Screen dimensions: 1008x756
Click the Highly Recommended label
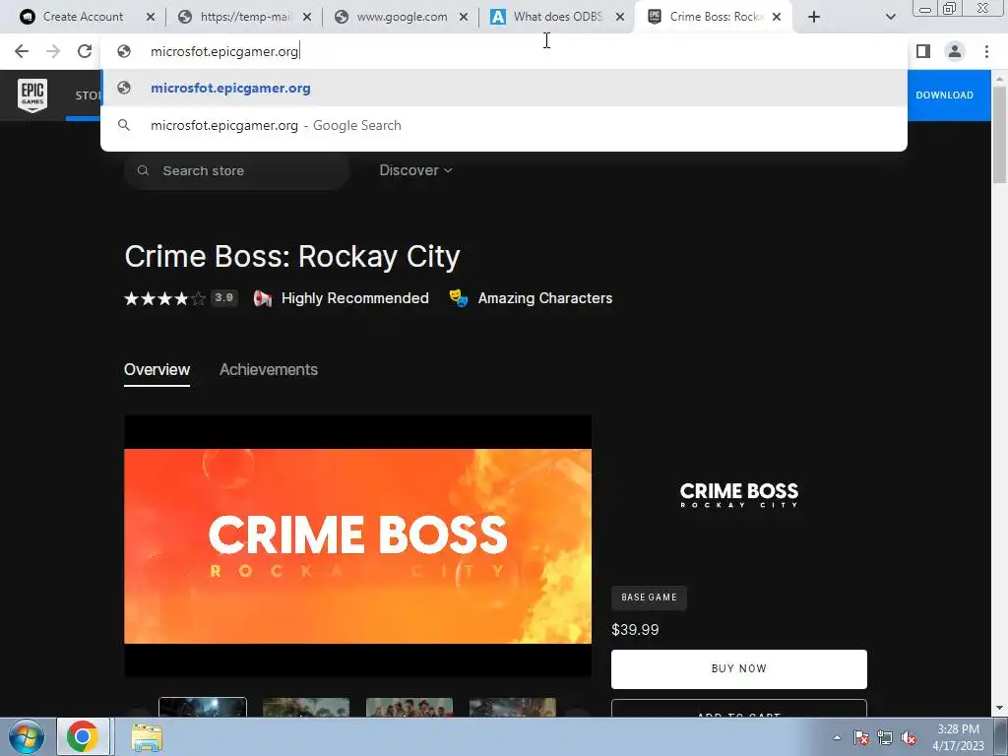354,298
